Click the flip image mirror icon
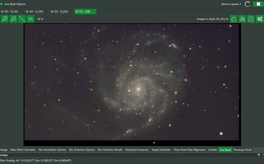 coord(242,19)
